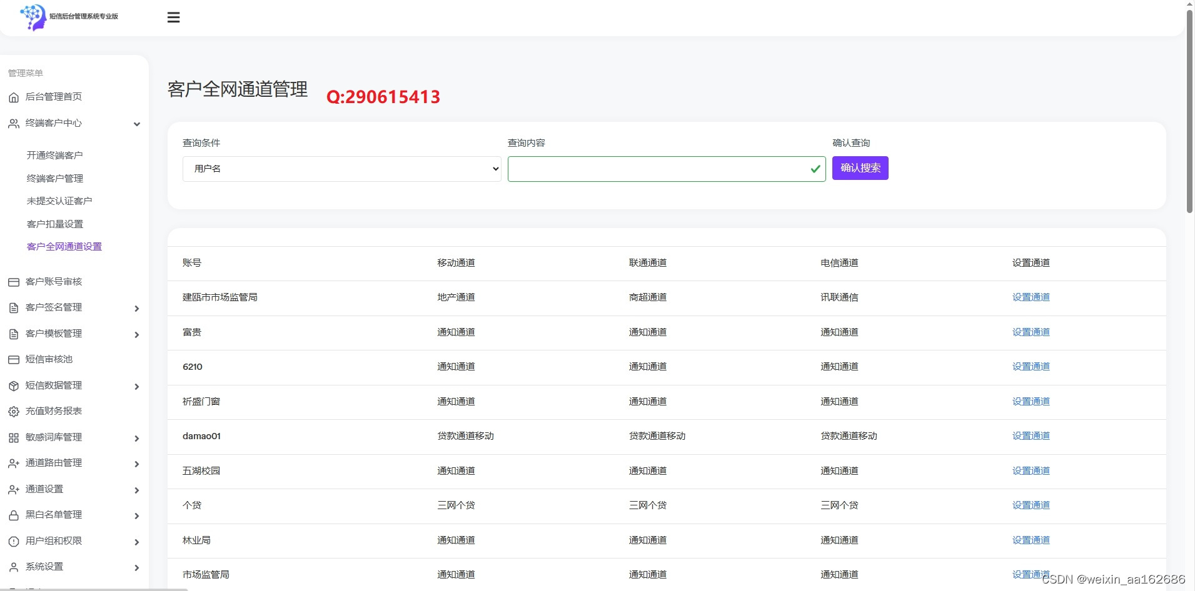Click the 电信通道 column header
1195x591 pixels.
(839, 263)
